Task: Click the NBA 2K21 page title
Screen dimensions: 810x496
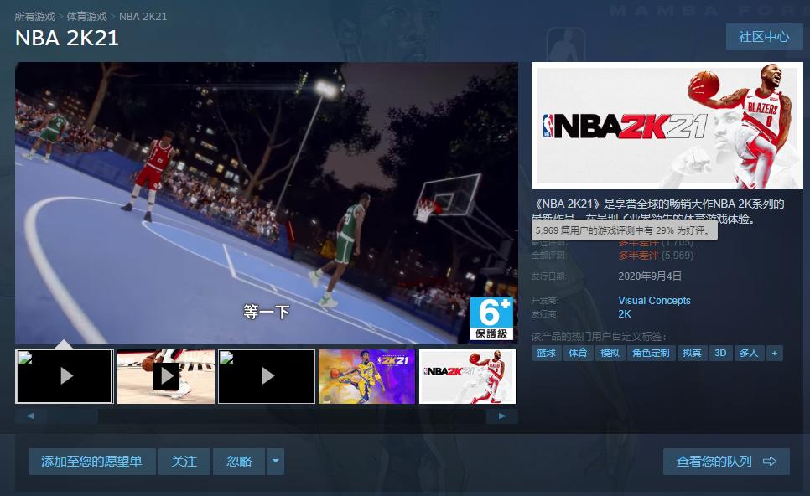Action: [x=67, y=39]
